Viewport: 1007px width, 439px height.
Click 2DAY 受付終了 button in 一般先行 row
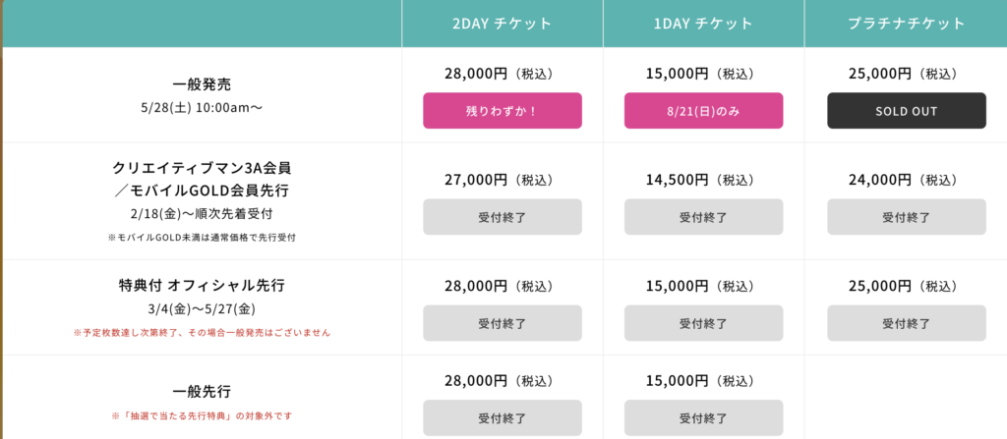coord(503,417)
